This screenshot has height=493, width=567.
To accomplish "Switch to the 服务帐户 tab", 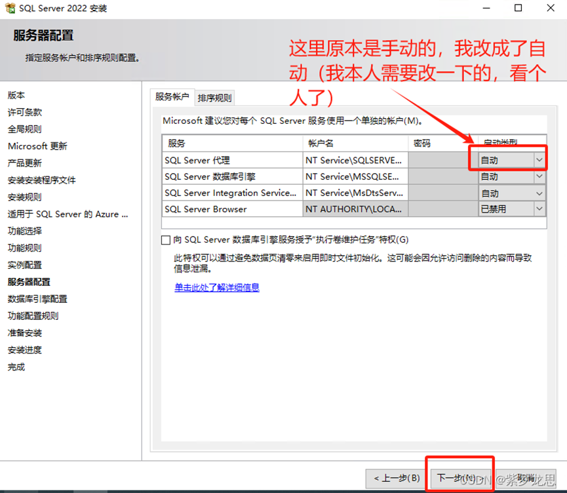I will [172, 97].
